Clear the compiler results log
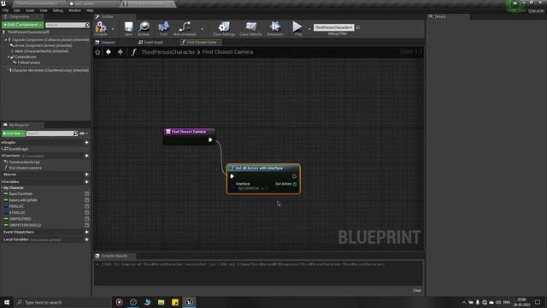This screenshot has height=308, width=547. point(417,291)
